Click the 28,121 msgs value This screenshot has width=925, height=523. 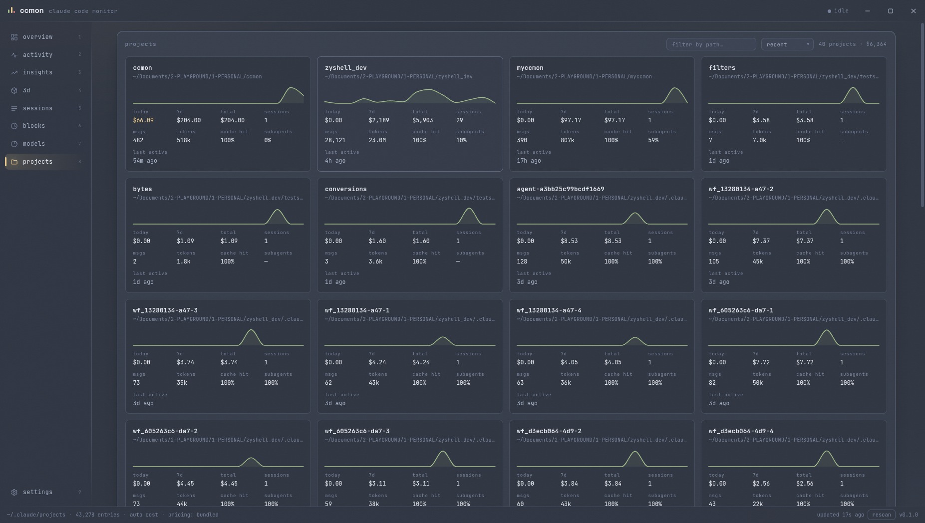[x=335, y=141]
